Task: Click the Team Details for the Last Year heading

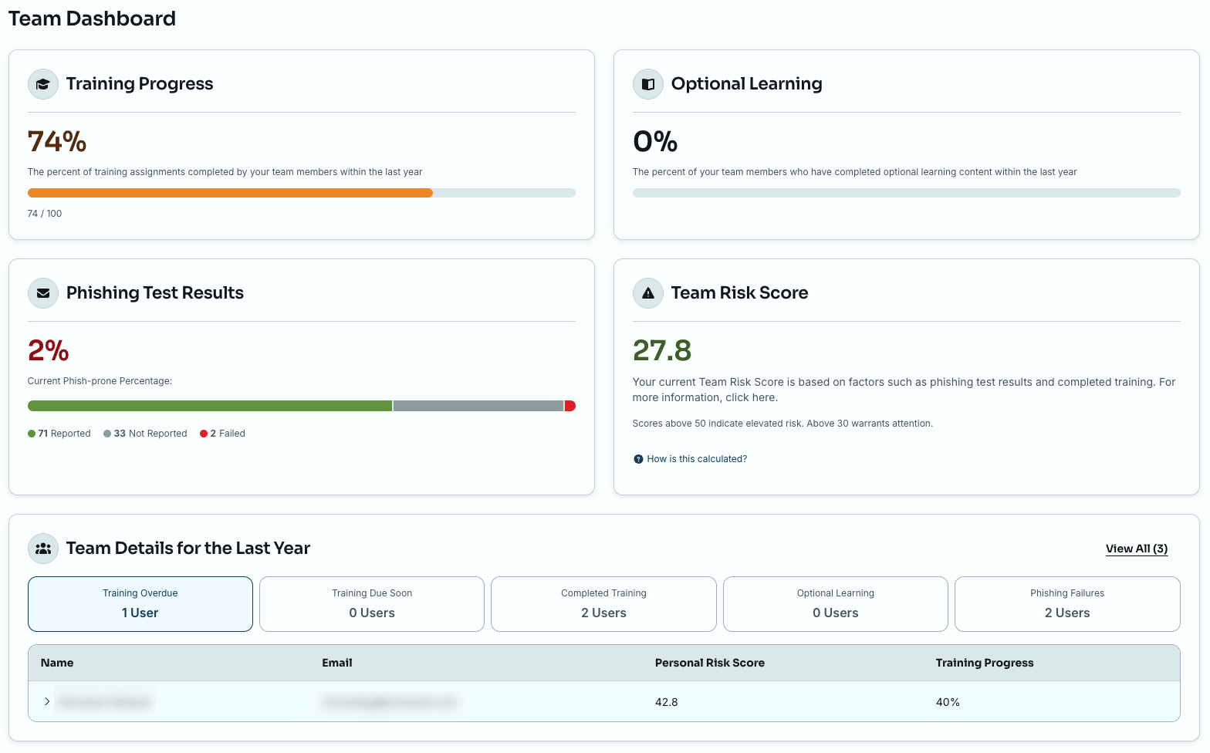Action: coord(188,549)
